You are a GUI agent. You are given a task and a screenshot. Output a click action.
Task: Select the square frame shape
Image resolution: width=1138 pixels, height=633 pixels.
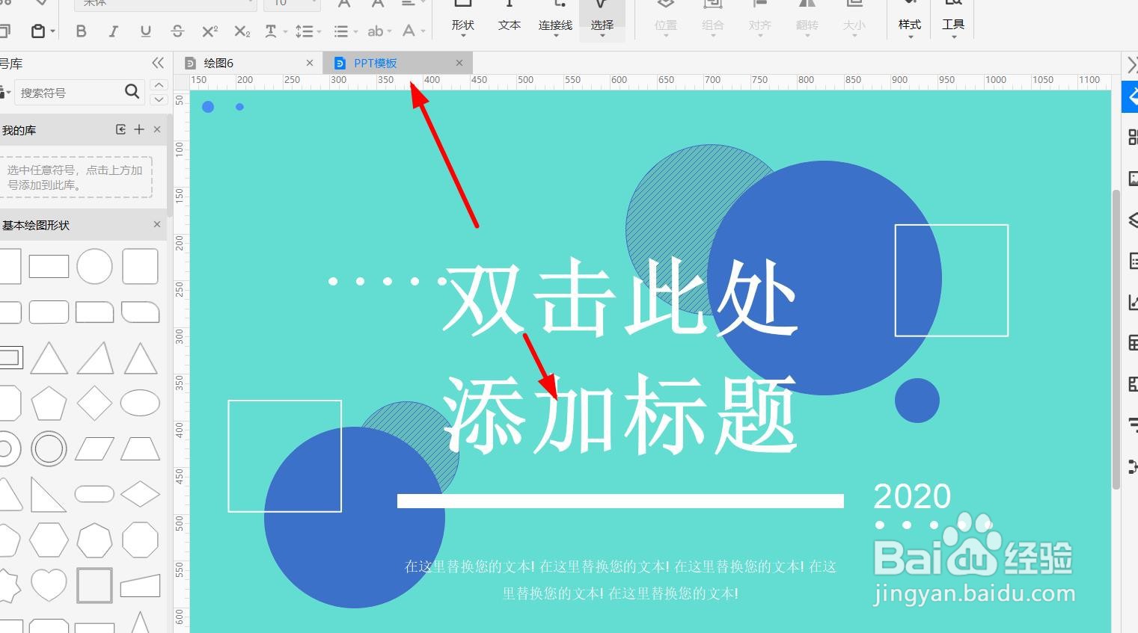coord(94,585)
